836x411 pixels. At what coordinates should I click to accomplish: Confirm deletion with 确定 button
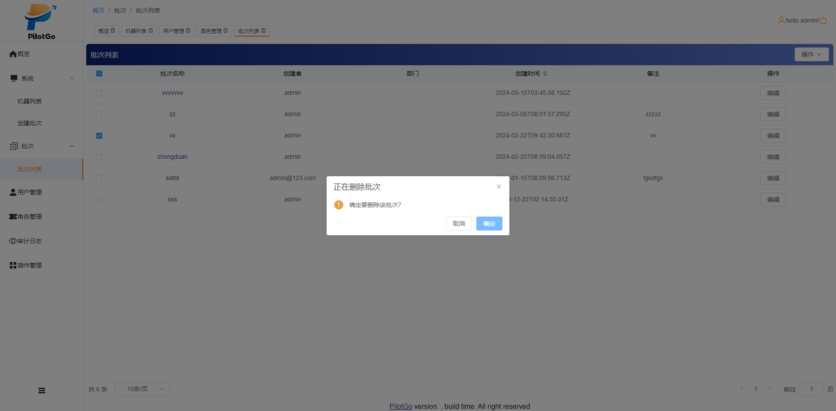(489, 224)
